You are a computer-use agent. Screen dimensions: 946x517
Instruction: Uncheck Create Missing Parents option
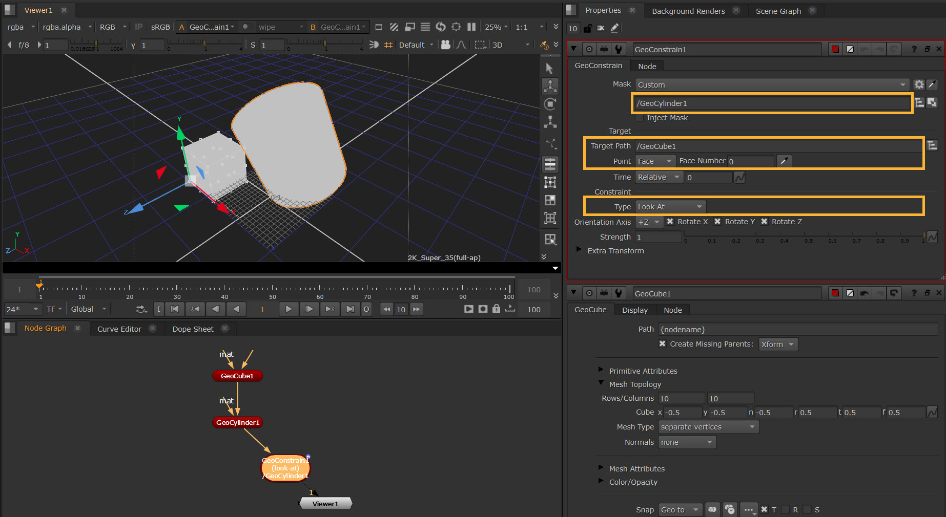click(662, 344)
